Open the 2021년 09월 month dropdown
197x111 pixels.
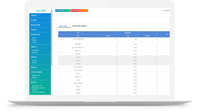click(65, 26)
